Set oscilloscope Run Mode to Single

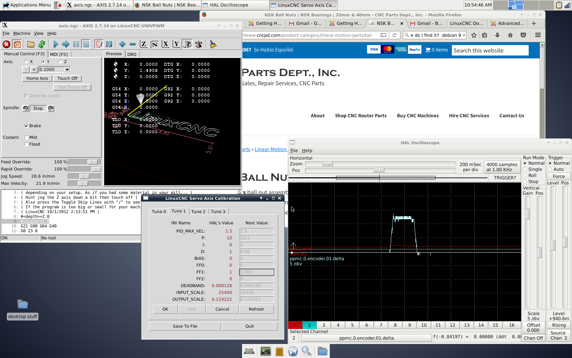pos(525,169)
